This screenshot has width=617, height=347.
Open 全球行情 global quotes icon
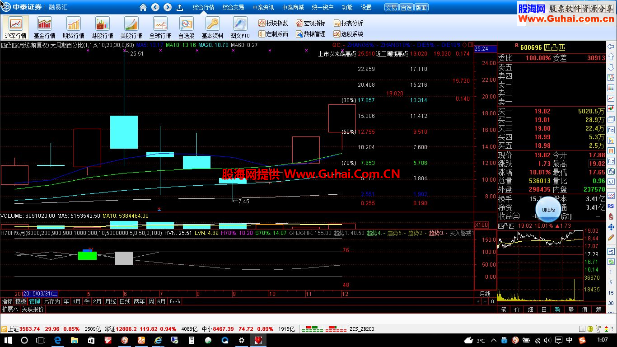160,28
